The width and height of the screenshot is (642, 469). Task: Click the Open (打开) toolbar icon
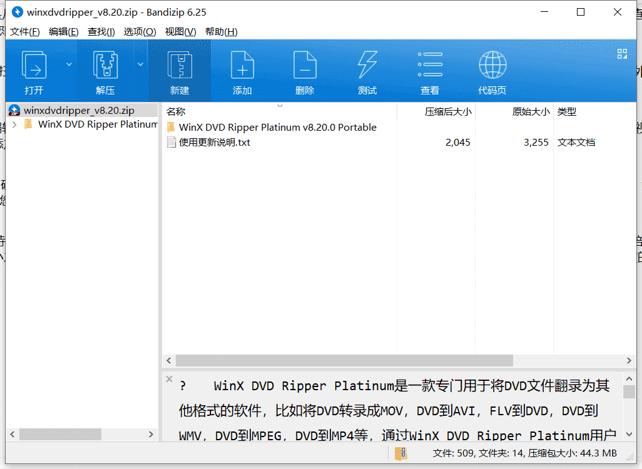point(34,64)
